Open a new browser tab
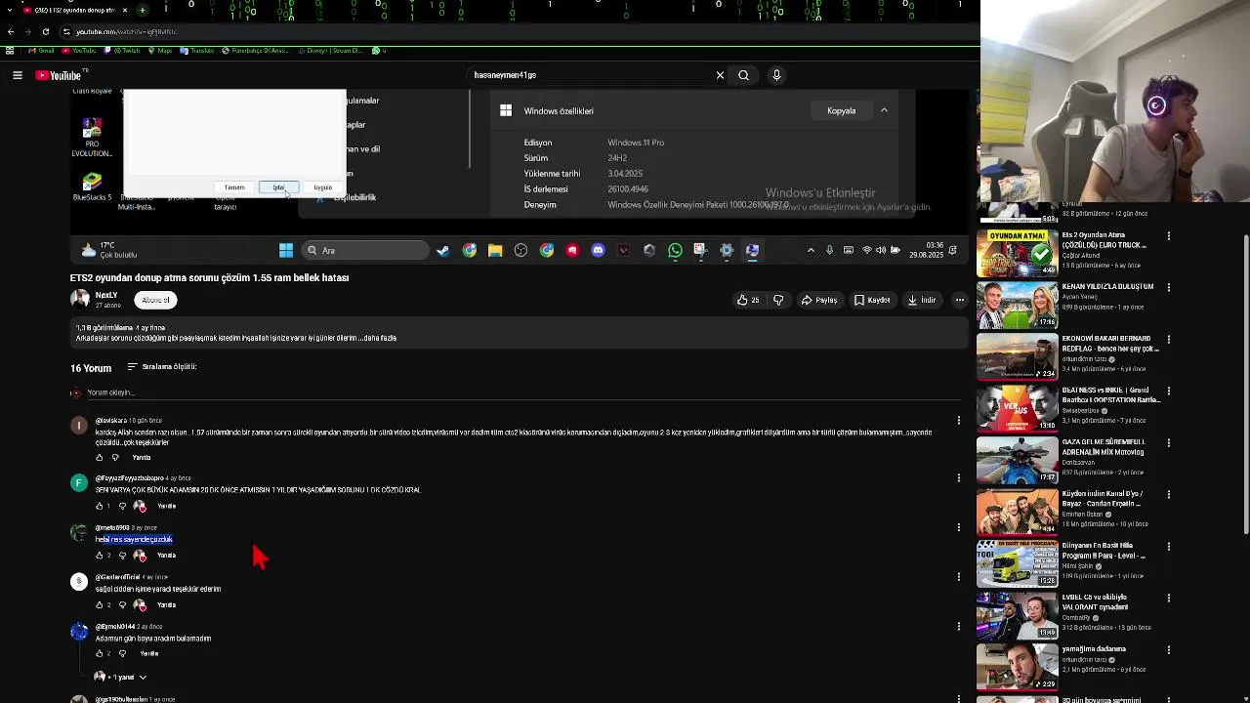This screenshot has width=1250, height=703. [x=142, y=10]
